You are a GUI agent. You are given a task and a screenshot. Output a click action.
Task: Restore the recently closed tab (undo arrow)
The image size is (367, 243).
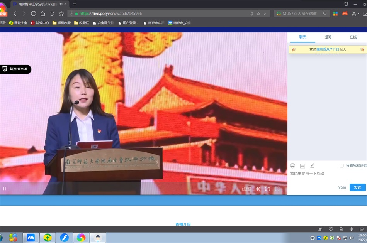(52, 13)
